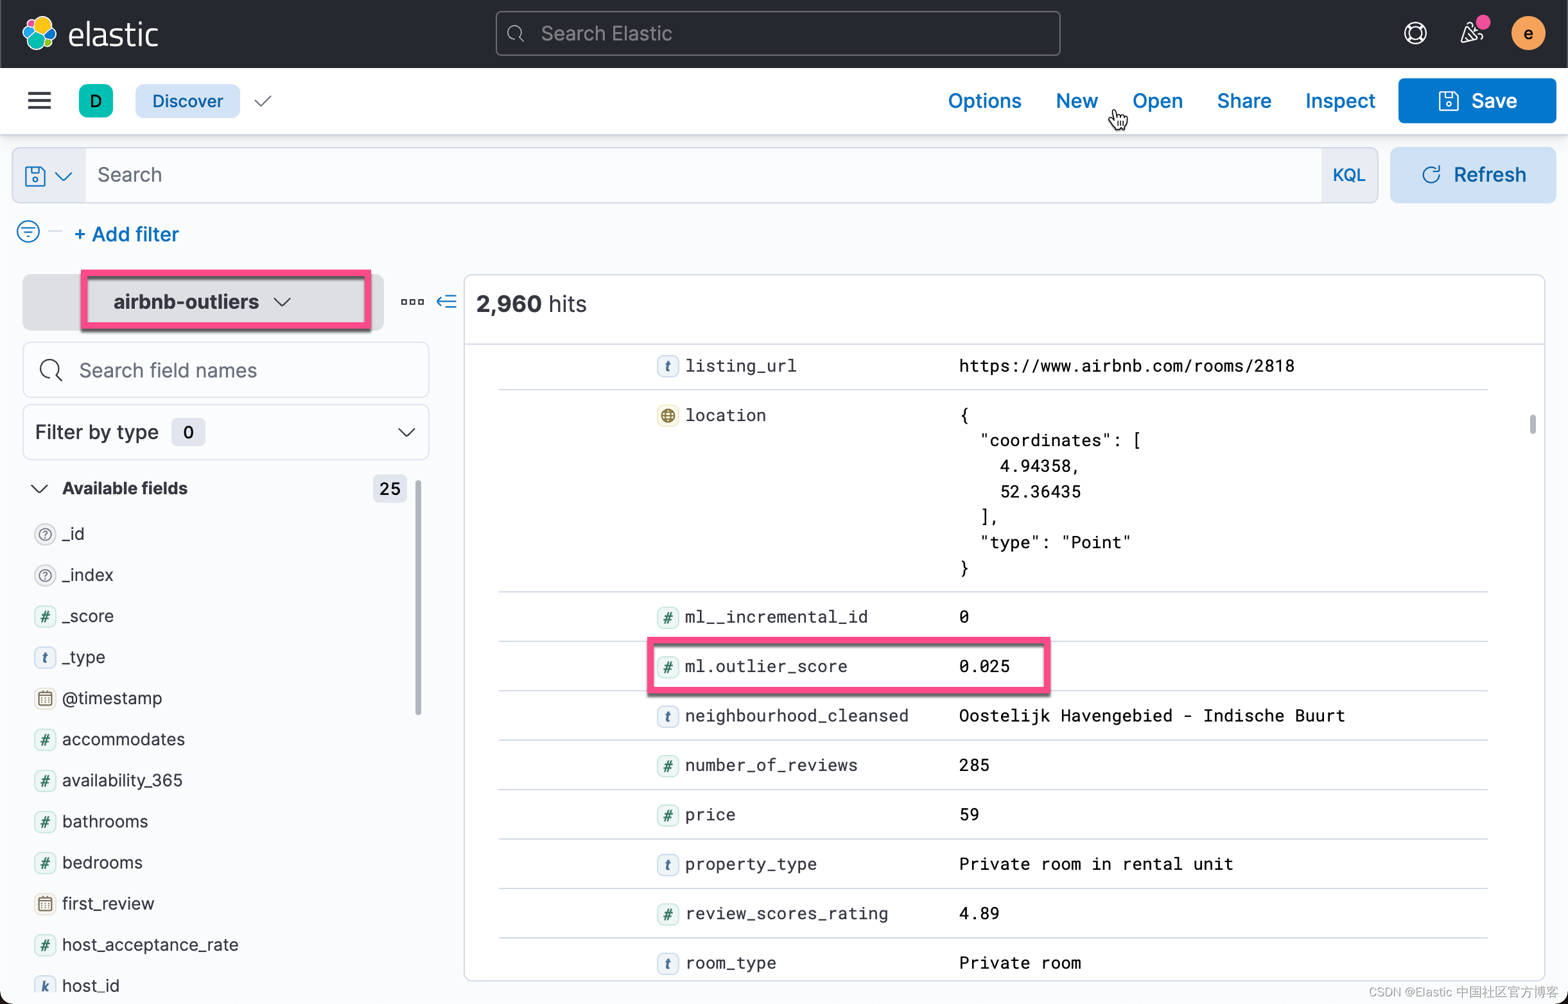Open the Inspect panel
This screenshot has width=1568, height=1004.
pyautogui.click(x=1340, y=101)
